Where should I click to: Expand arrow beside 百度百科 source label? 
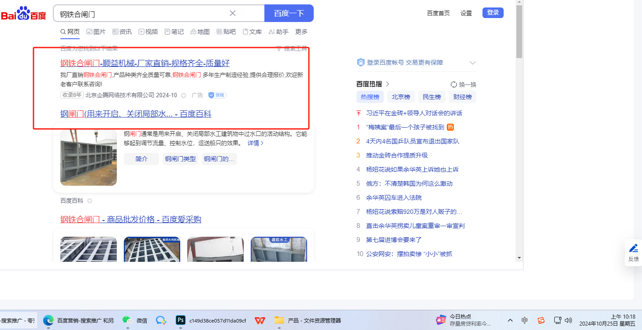click(89, 201)
